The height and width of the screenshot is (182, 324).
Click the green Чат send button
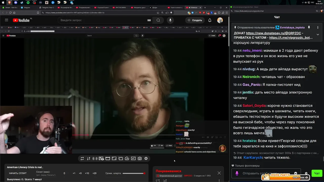point(317,173)
